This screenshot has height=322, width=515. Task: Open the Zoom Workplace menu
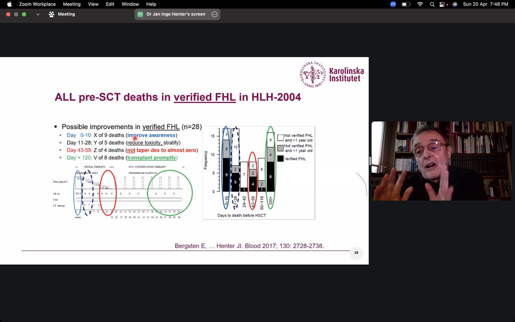(x=37, y=4)
